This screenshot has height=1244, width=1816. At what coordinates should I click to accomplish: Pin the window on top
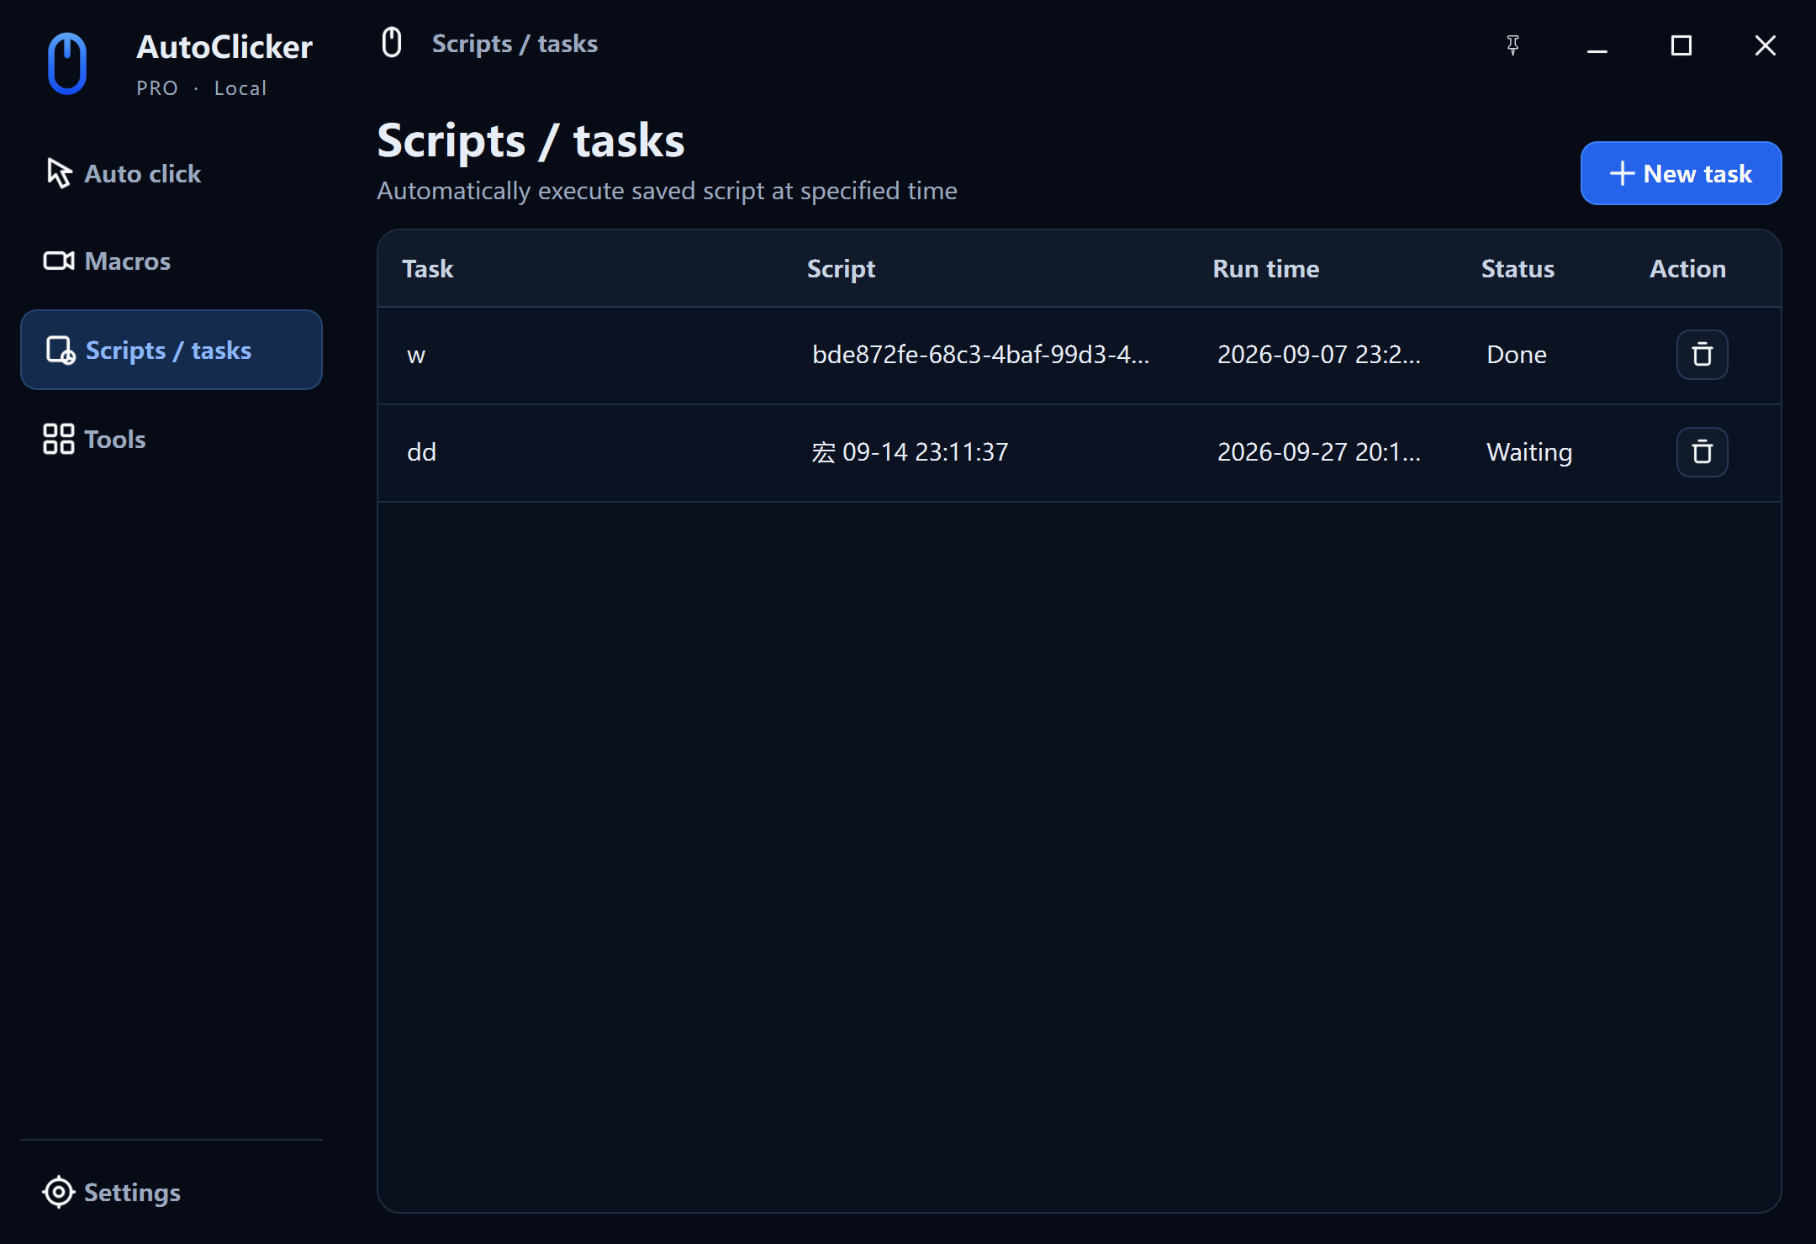click(x=1512, y=45)
